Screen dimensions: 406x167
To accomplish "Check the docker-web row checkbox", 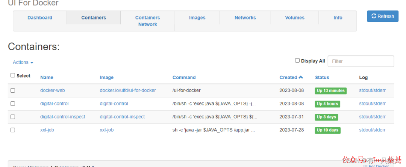I will point(13,90).
